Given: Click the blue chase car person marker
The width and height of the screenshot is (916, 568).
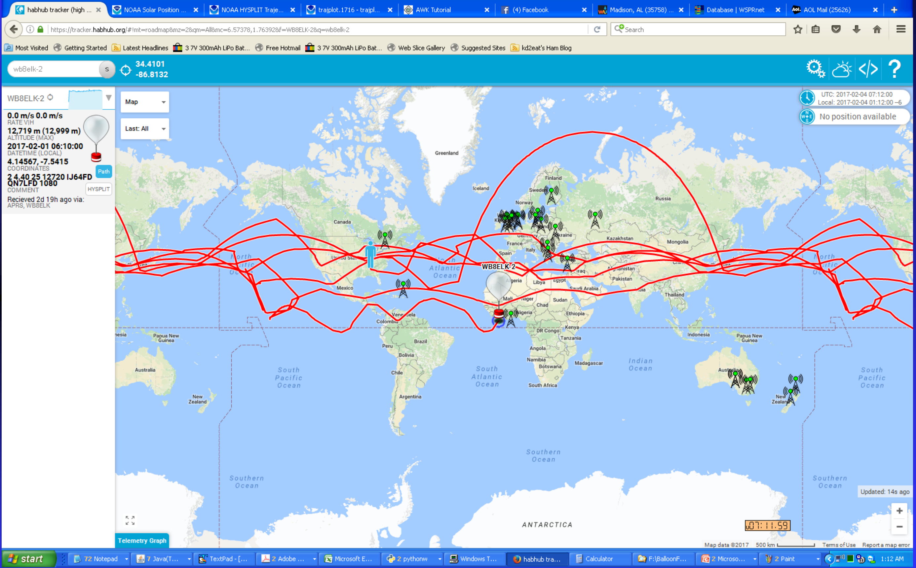Looking at the screenshot, I should (371, 254).
